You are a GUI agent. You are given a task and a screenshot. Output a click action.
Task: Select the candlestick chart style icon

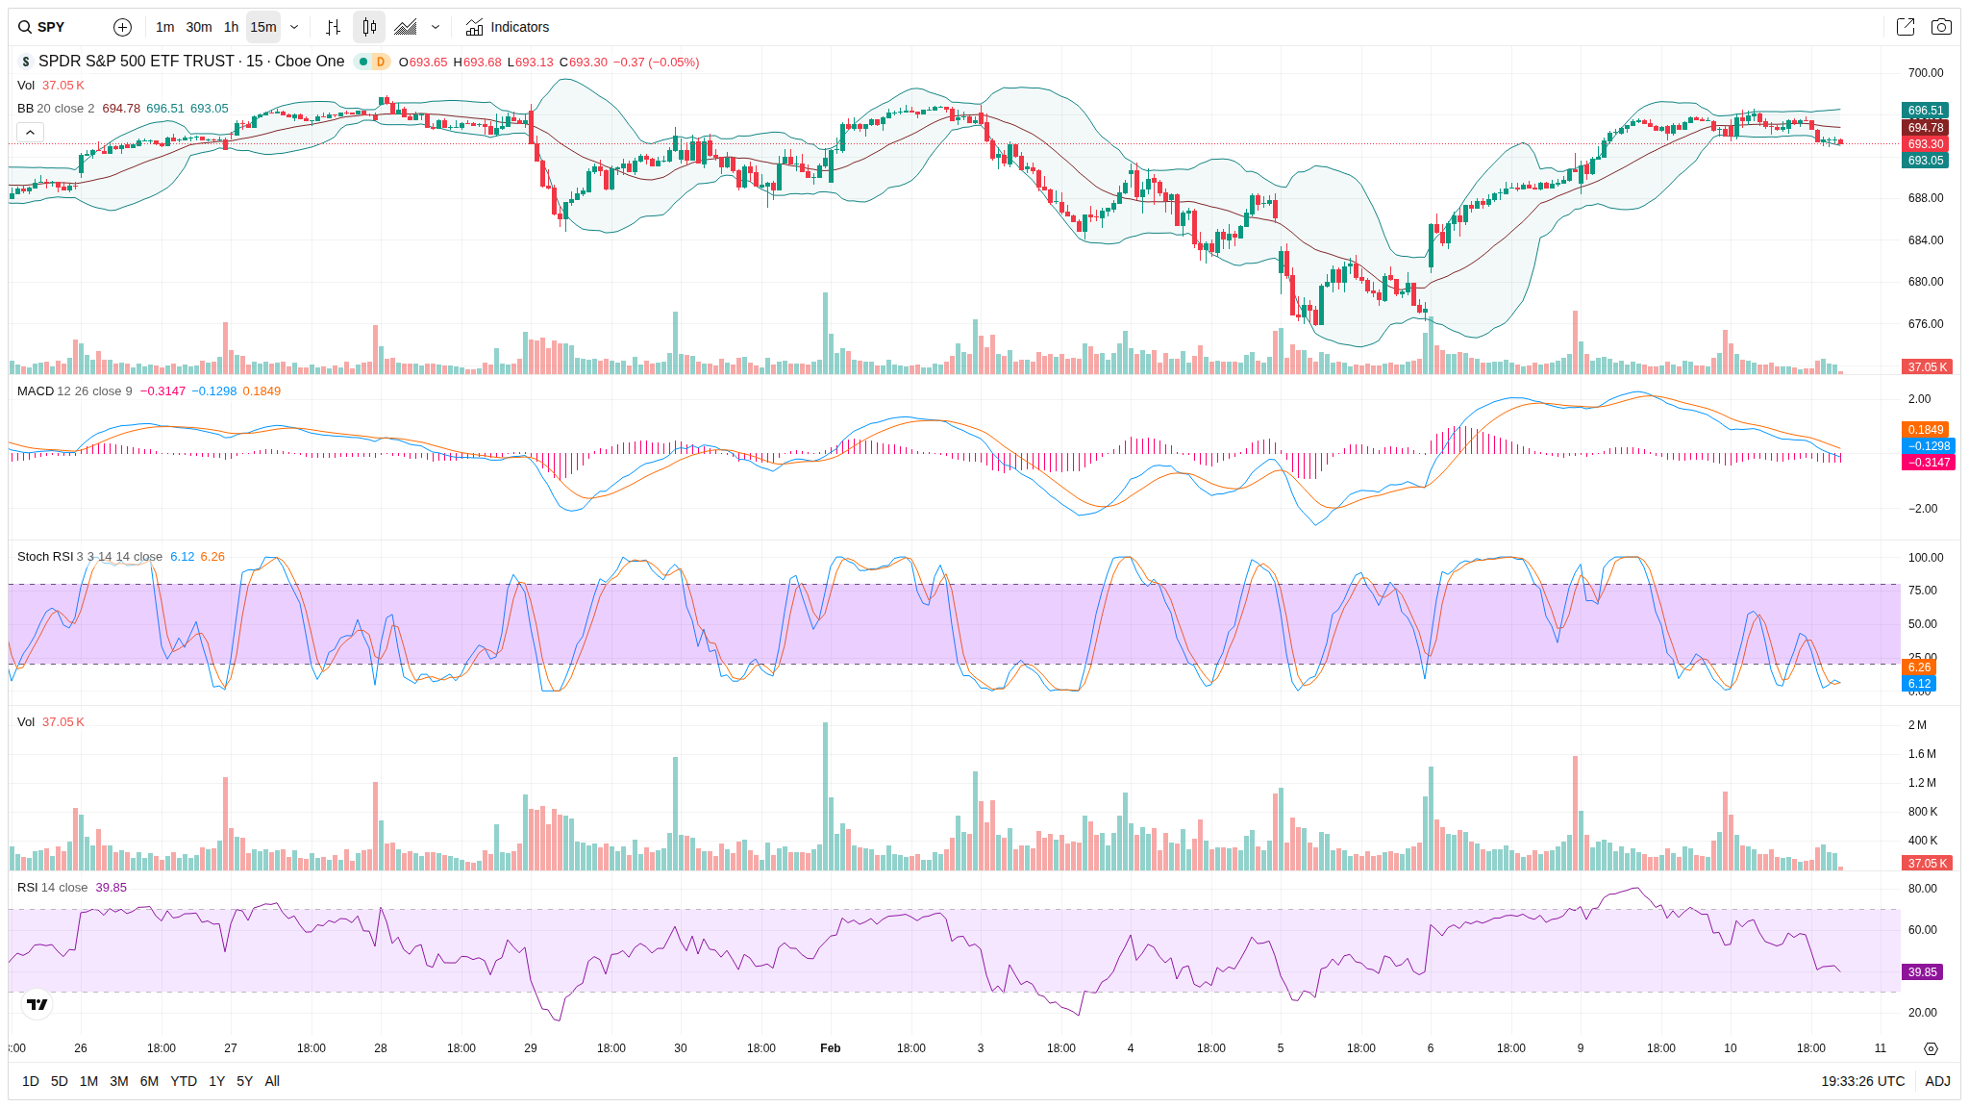click(369, 27)
